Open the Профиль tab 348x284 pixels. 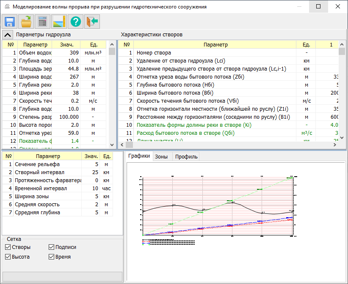186,157
